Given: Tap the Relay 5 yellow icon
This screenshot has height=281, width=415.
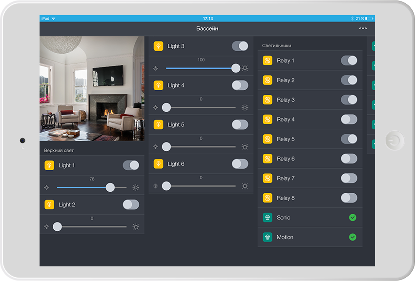Looking at the screenshot, I should 268,139.
